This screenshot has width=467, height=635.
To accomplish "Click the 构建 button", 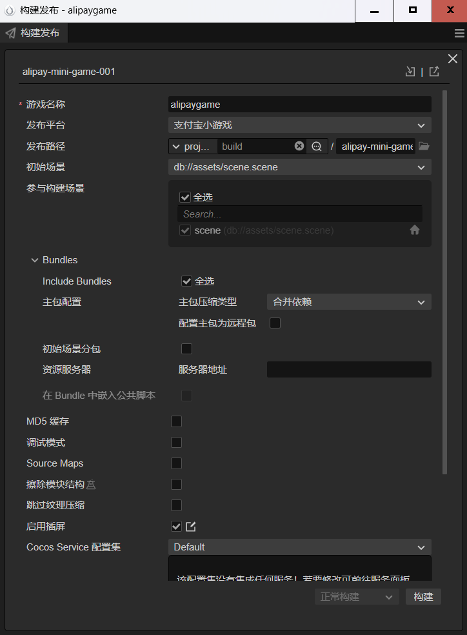I will pos(423,596).
